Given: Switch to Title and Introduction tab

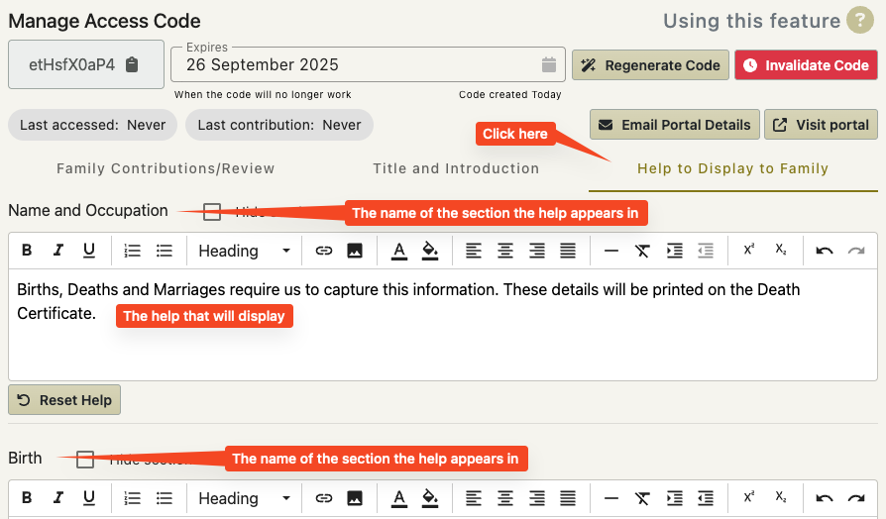Looking at the screenshot, I should pyautogui.click(x=456, y=168).
